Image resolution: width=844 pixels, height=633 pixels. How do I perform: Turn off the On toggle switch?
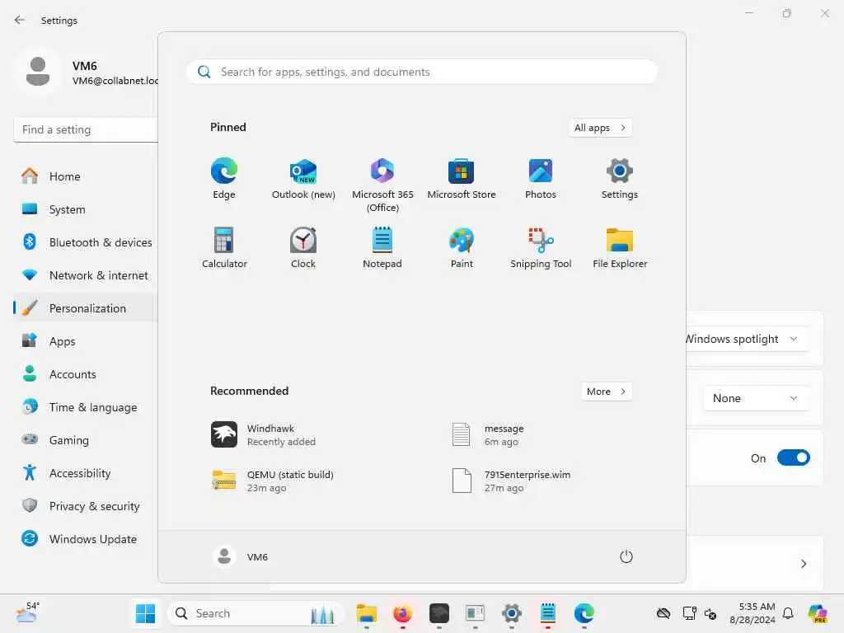[793, 458]
